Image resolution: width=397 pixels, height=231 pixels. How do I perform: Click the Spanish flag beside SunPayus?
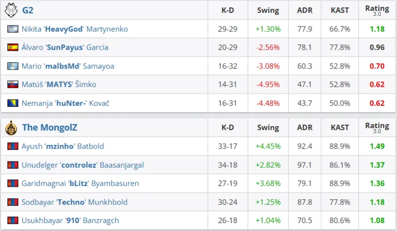point(12,48)
